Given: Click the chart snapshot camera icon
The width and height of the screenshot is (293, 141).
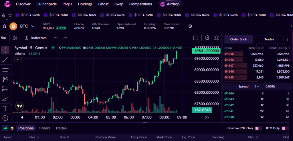Looking at the screenshot, I should 217,38.
